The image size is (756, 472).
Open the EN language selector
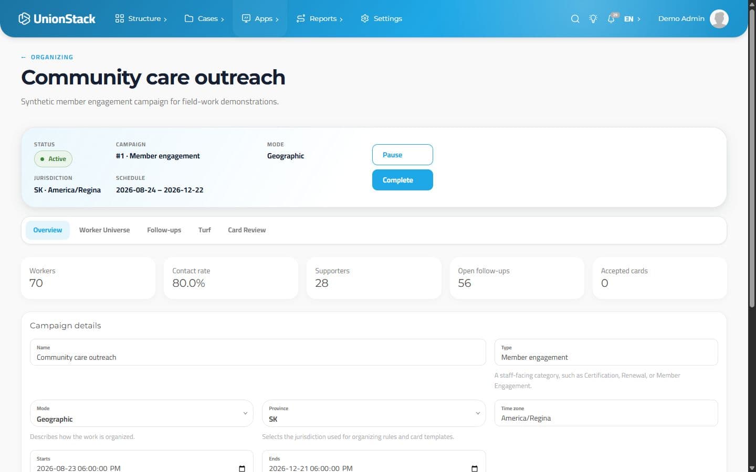[x=632, y=18]
